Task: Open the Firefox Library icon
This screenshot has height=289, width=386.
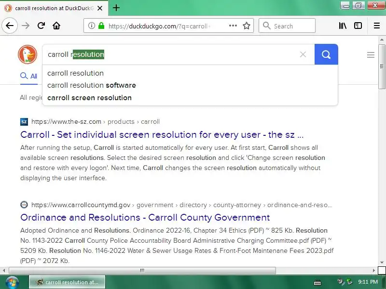Action: (343, 26)
